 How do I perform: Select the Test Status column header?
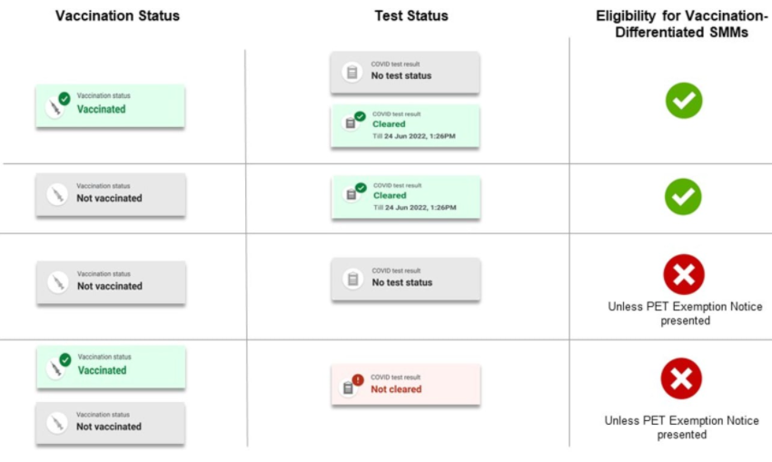point(411,16)
